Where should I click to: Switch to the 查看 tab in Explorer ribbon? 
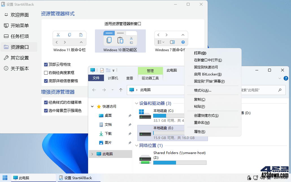[x=129, y=78]
